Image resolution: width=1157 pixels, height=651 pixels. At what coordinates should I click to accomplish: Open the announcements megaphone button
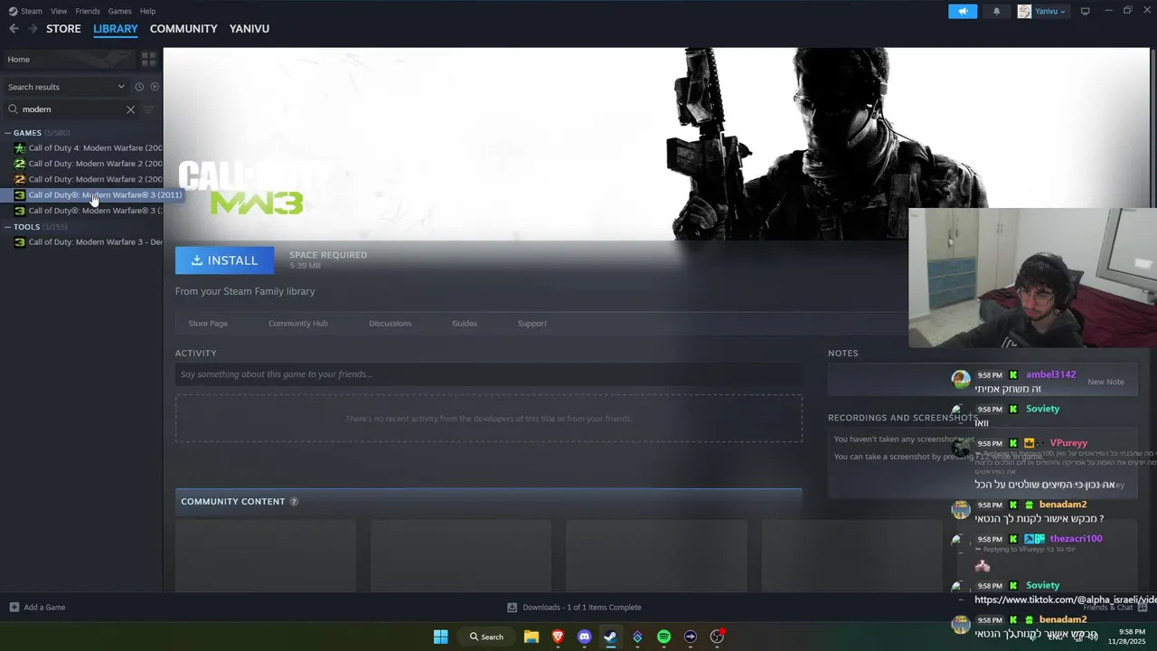(963, 11)
